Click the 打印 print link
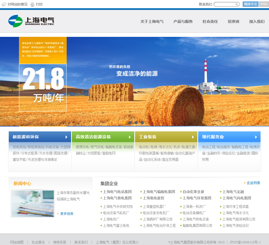Viewport: 269px width, 245px height. click(39, 4)
